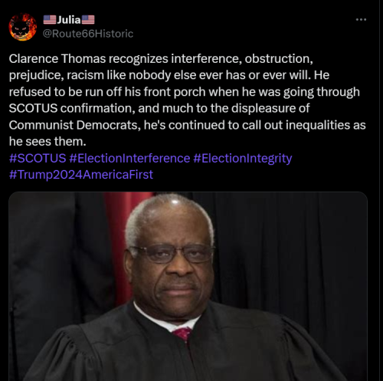Image resolution: width=383 pixels, height=381 pixels.
Task: Click the red tie in the photo
Action: click(x=182, y=333)
